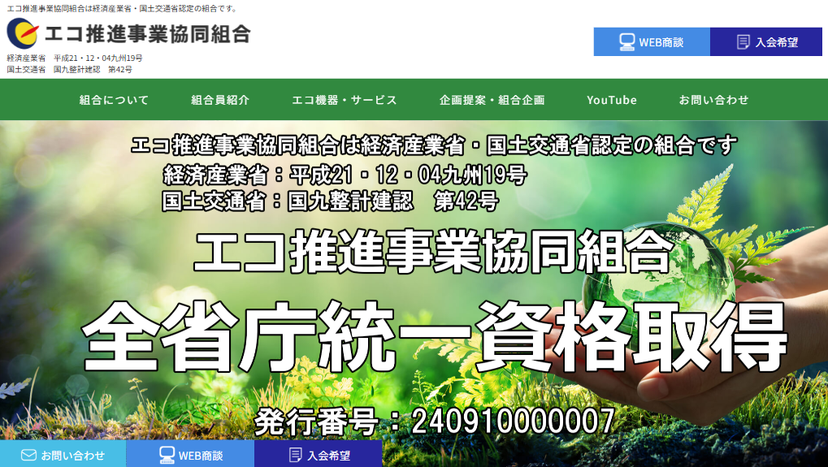Click the small header 国土交通省 certification line
The width and height of the screenshot is (828, 467).
coord(69,69)
